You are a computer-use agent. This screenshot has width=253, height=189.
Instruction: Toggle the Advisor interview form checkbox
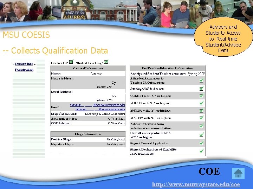coord(201,126)
